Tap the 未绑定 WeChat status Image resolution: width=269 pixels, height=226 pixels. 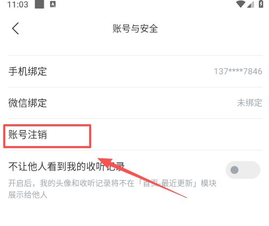click(x=250, y=103)
